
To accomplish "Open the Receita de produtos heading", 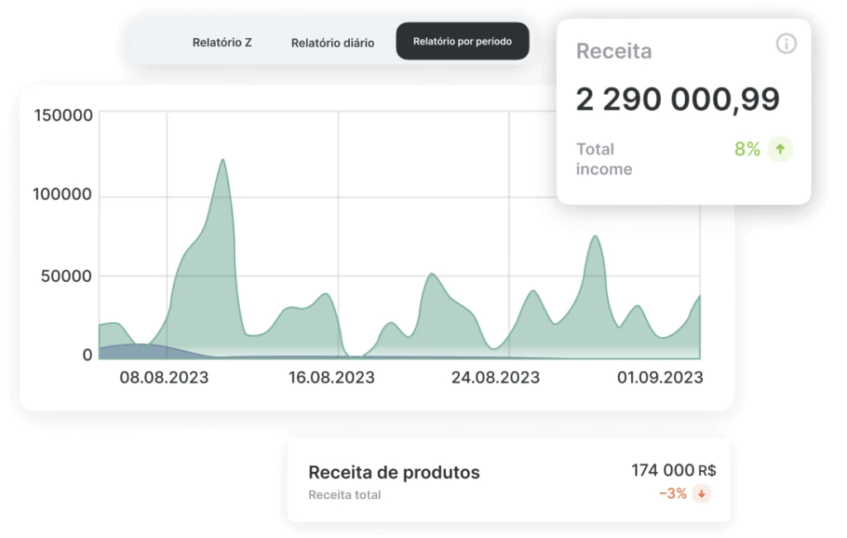I will tap(394, 473).
